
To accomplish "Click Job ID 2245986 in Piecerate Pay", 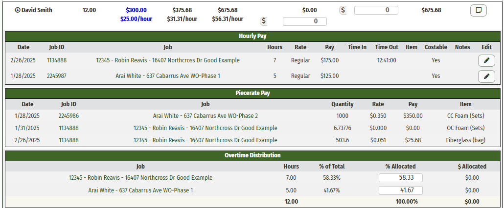I will [69, 116].
